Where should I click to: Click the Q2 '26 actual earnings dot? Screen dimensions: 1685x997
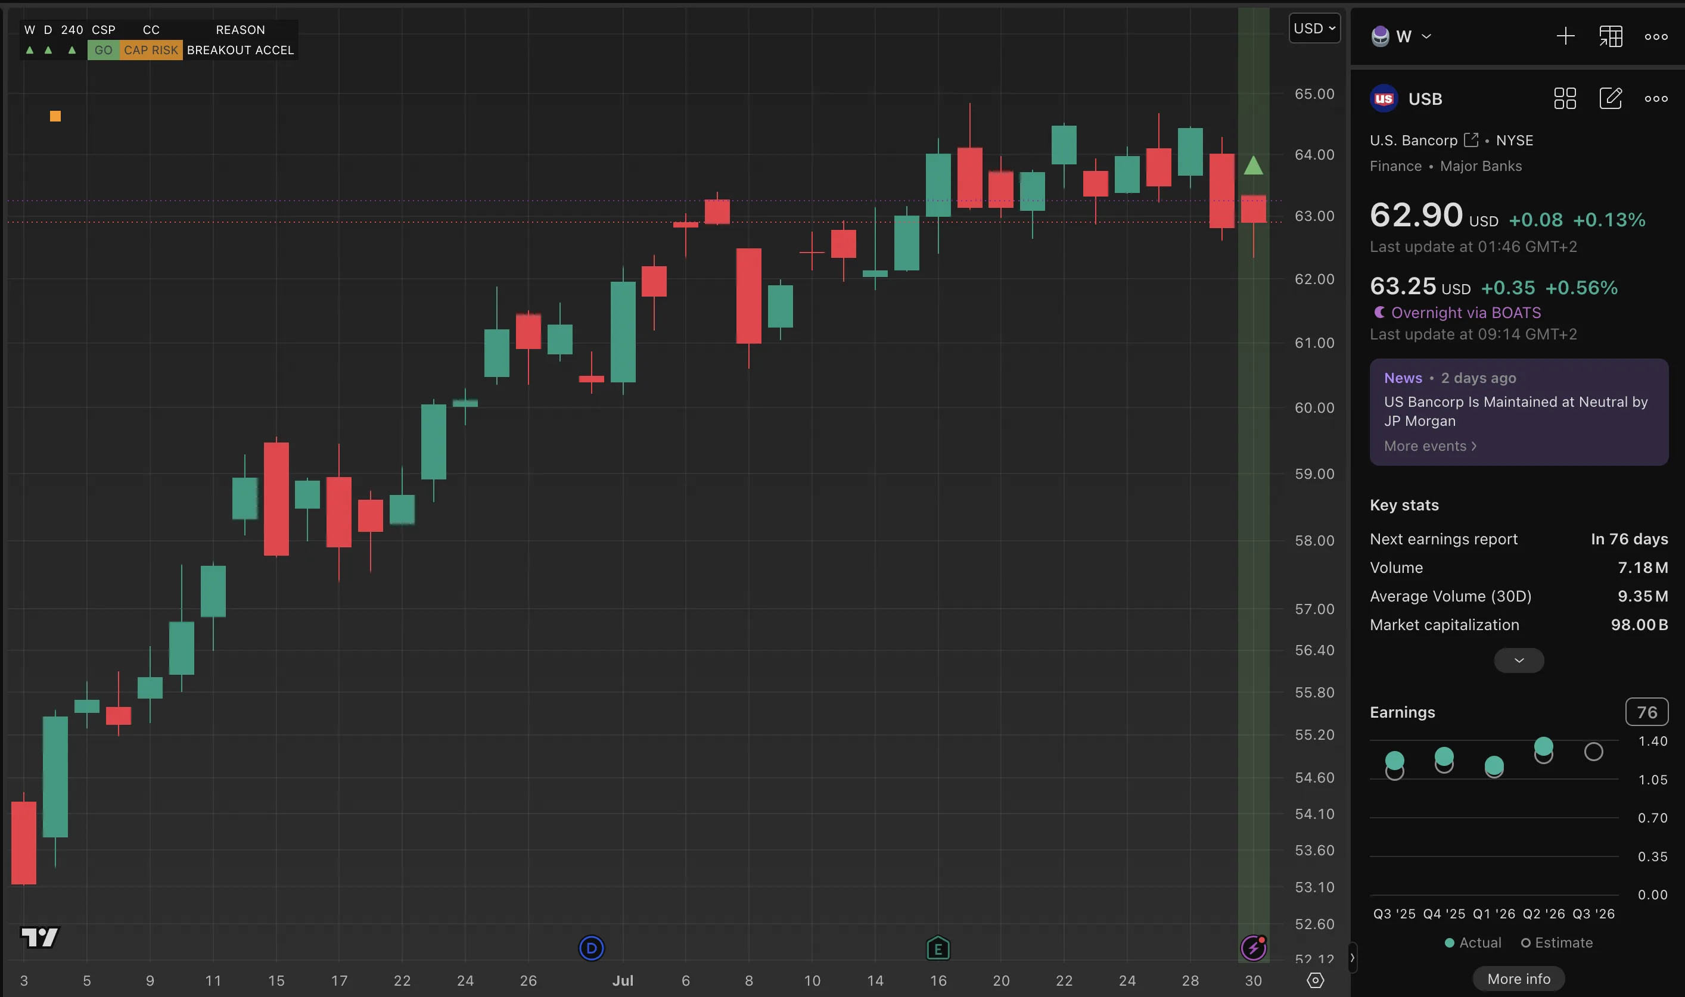1544,746
